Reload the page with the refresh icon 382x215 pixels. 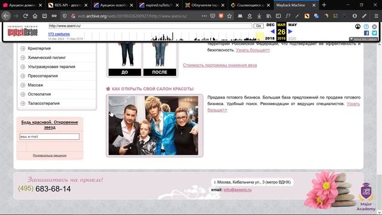coord(25,16)
